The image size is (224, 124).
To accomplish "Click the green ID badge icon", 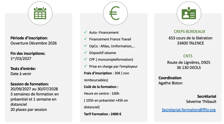I will pyautogui.click(x=189, y=13).
